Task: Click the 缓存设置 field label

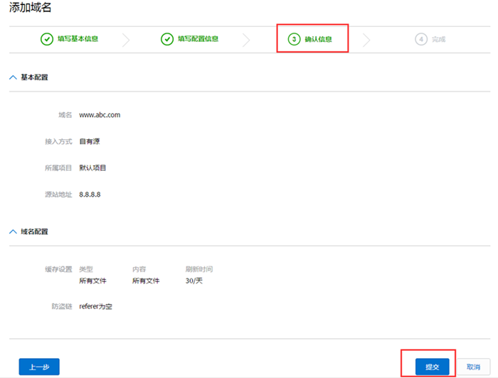Action: click(x=58, y=269)
